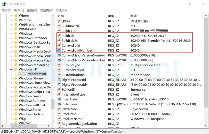Click the tree pane vertical scrollbar thumb
This screenshot has width=209, height=134.
click(53, 104)
